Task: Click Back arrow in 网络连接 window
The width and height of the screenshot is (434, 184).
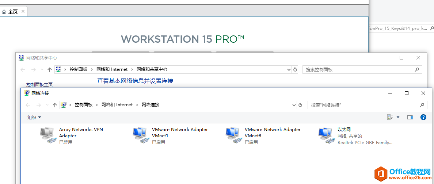Action: pos(28,105)
